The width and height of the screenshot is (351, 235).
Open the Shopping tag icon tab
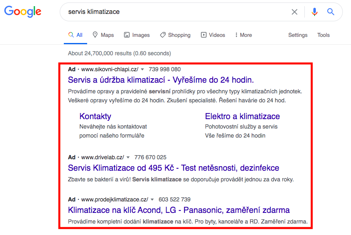coord(175,35)
